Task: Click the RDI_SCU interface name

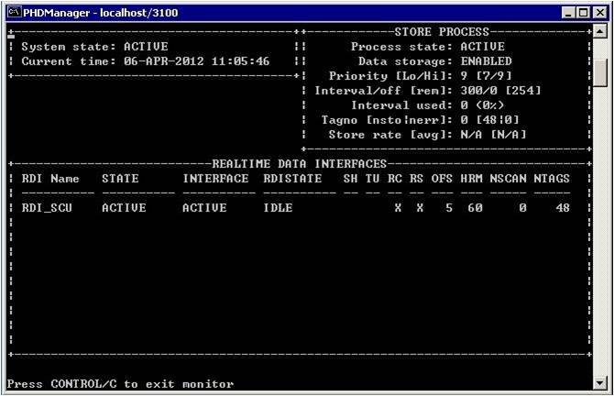Action: 46,208
